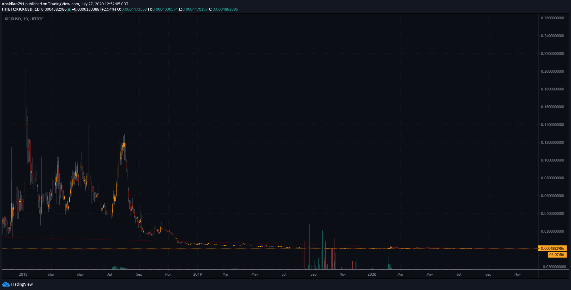Screen dimensions: 571x290
Task: Click the TradingView wordmark at bottom left
Action: (x=22, y=284)
